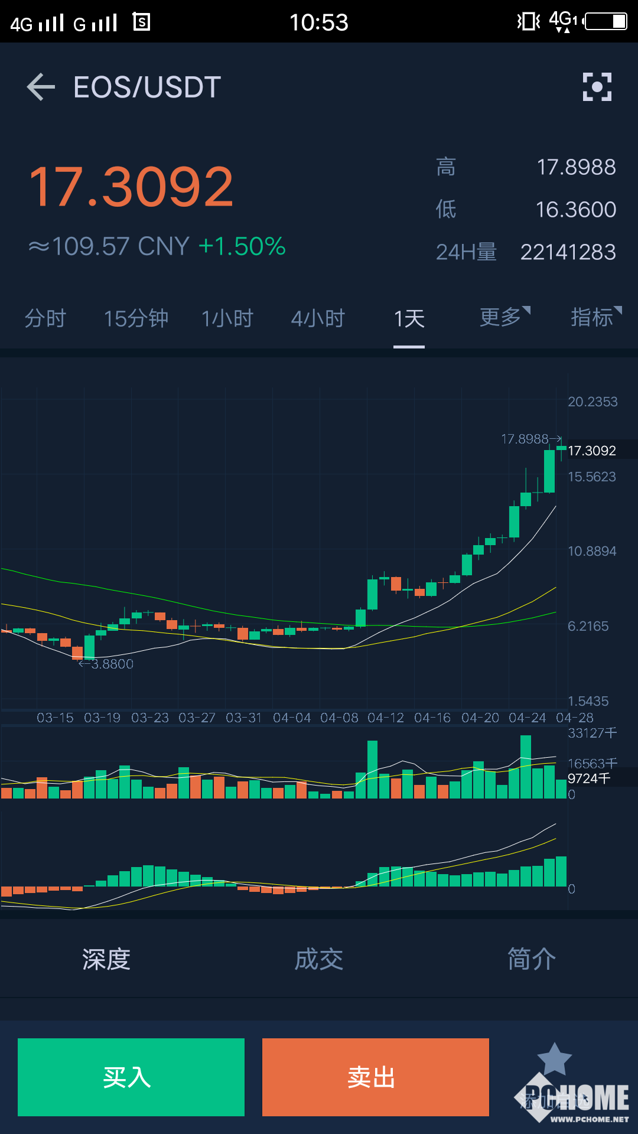This screenshot has width=638, height=1134.
Task: Expand the 指标 indicators dropdown
Action: pyautogui.click(x=596, y=317)
